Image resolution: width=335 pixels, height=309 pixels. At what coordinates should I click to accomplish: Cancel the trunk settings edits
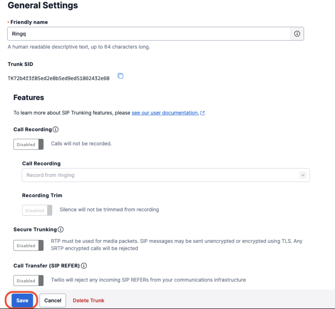coord(53,300)
